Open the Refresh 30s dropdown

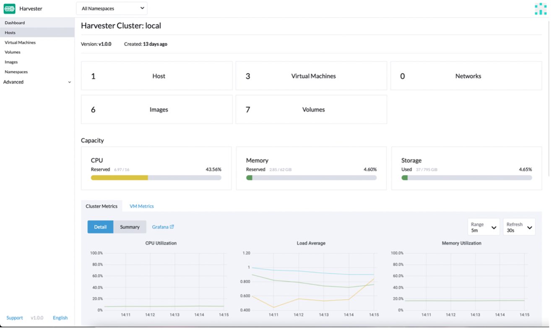click(519, 227)
